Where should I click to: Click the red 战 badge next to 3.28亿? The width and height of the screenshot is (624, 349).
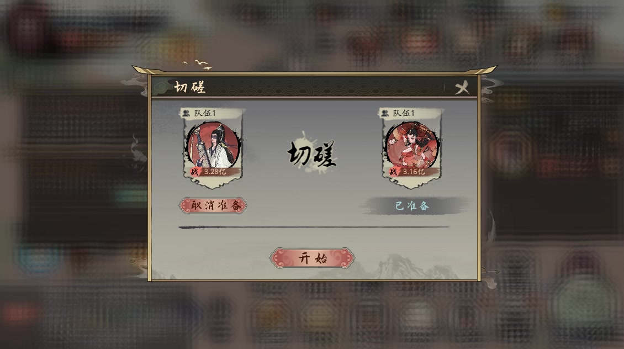(x=194, y=172)
